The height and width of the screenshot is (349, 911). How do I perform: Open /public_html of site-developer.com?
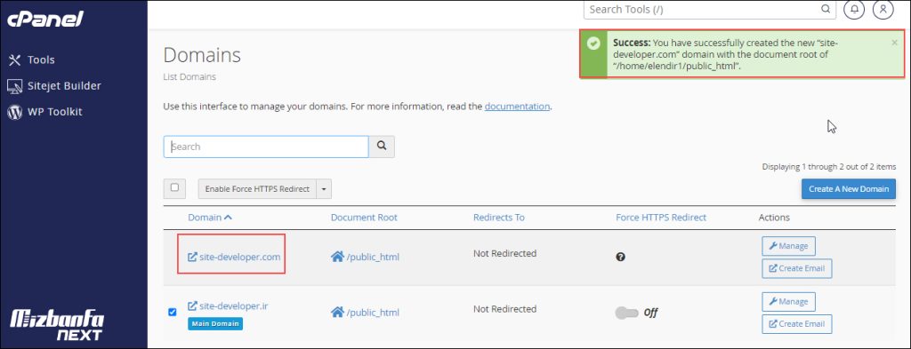[x=373, y=257]
